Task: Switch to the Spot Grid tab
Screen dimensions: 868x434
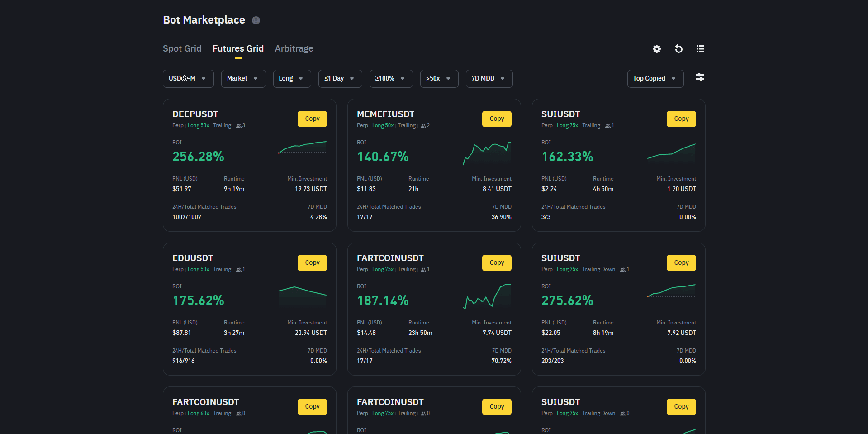Action: click(182, 48)
